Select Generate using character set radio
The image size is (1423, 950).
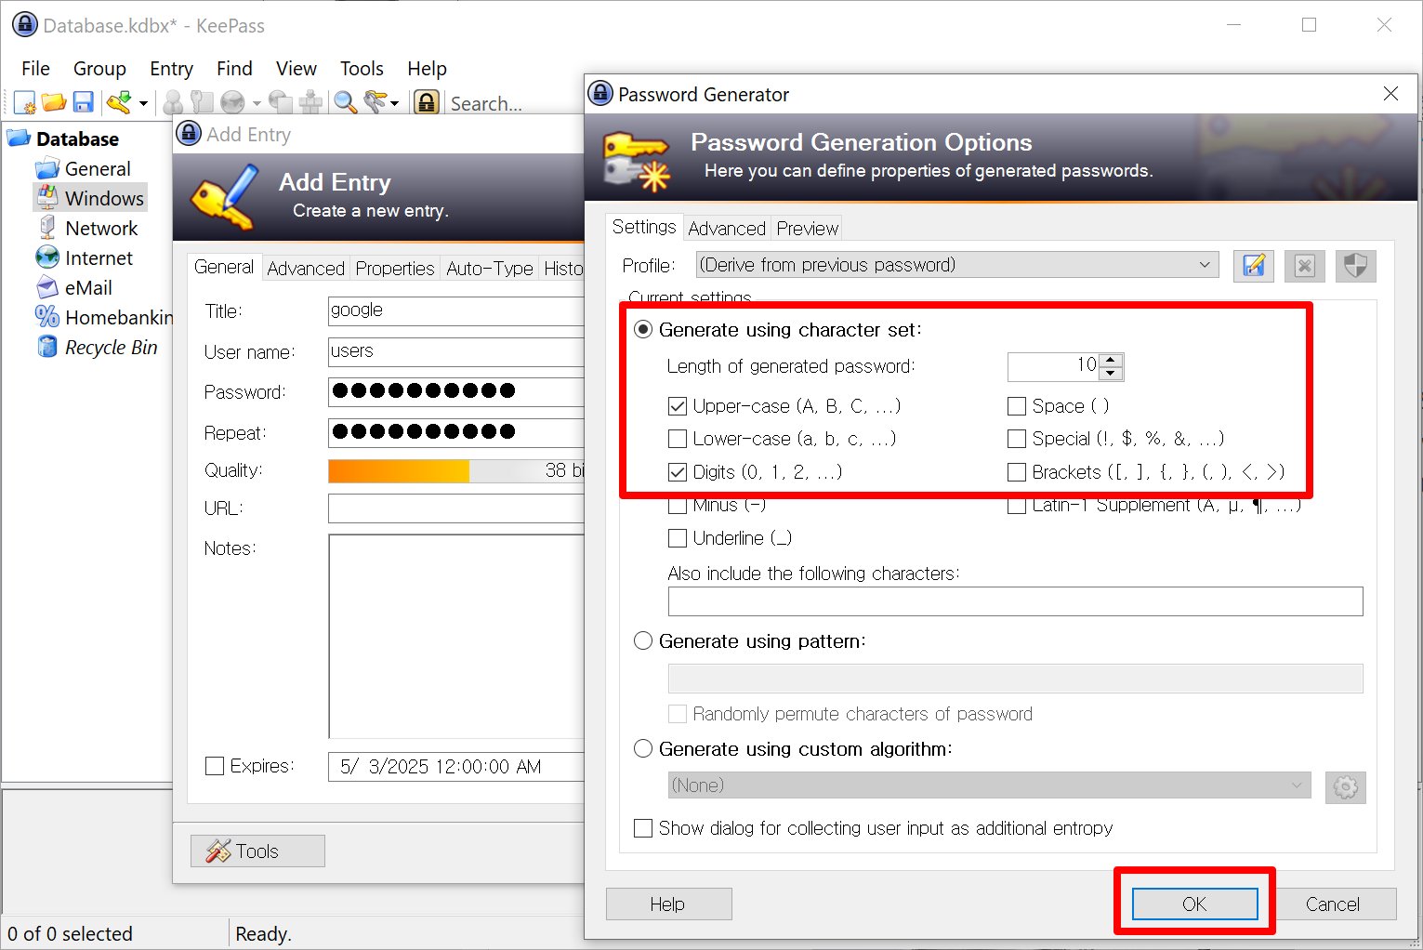pyautogui.click(x=643, y=330)
